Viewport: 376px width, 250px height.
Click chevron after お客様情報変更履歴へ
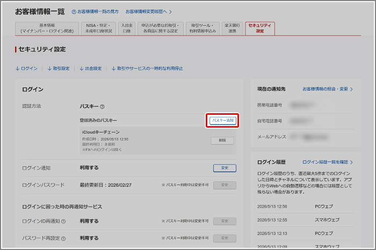tap(170, 12)
